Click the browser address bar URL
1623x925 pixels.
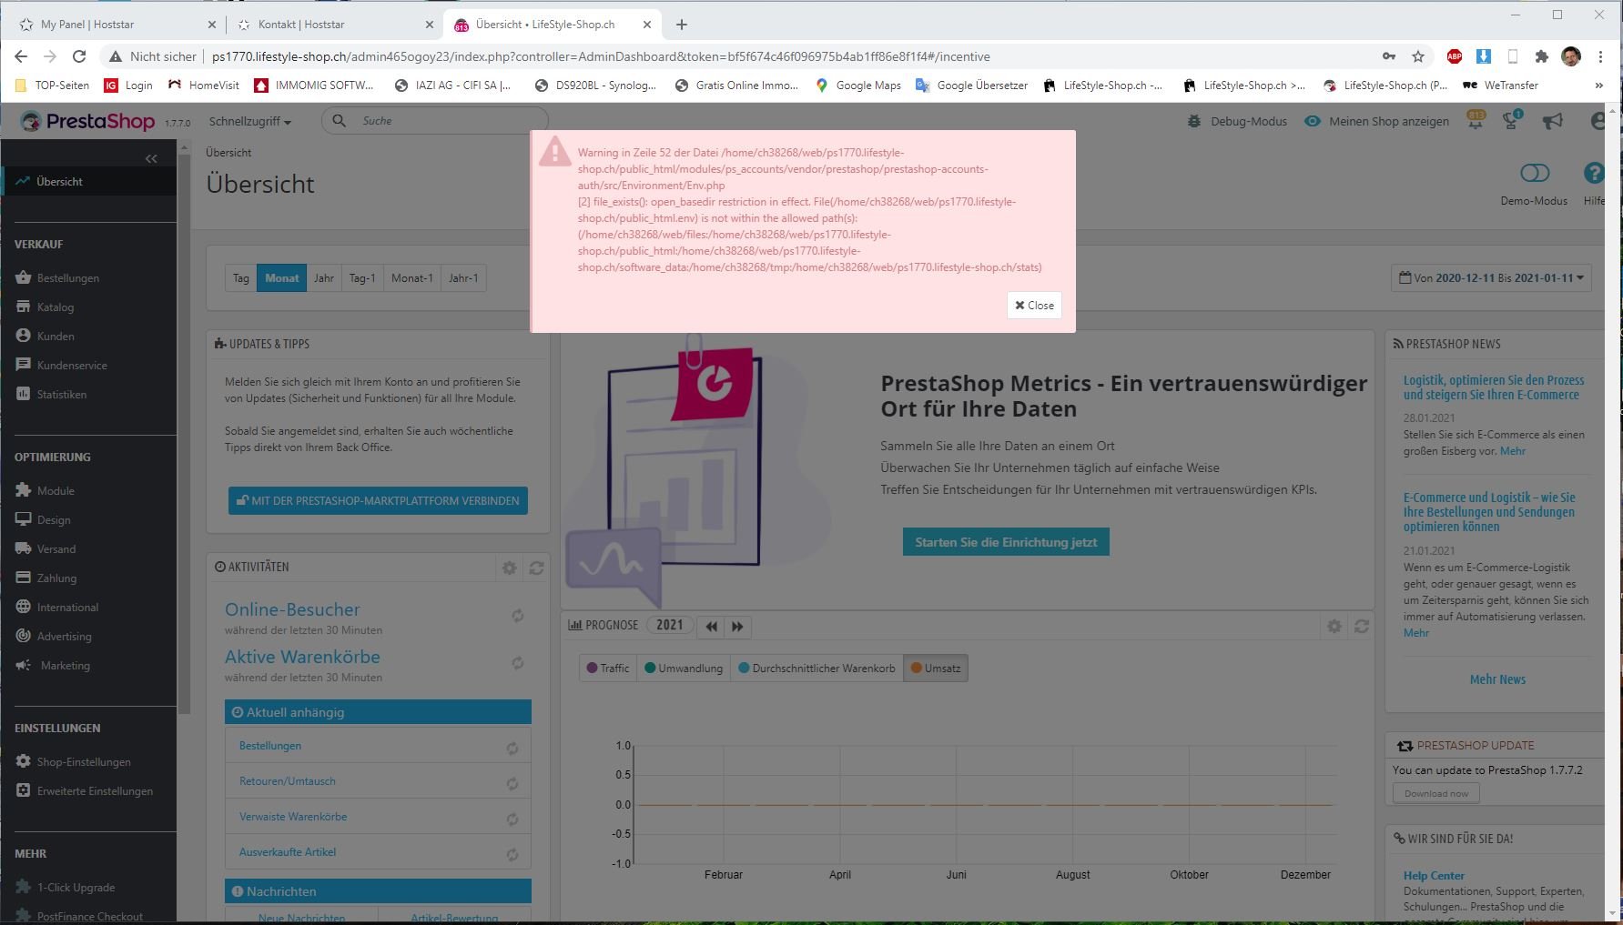pyautogui.click(x=601, y=56)
